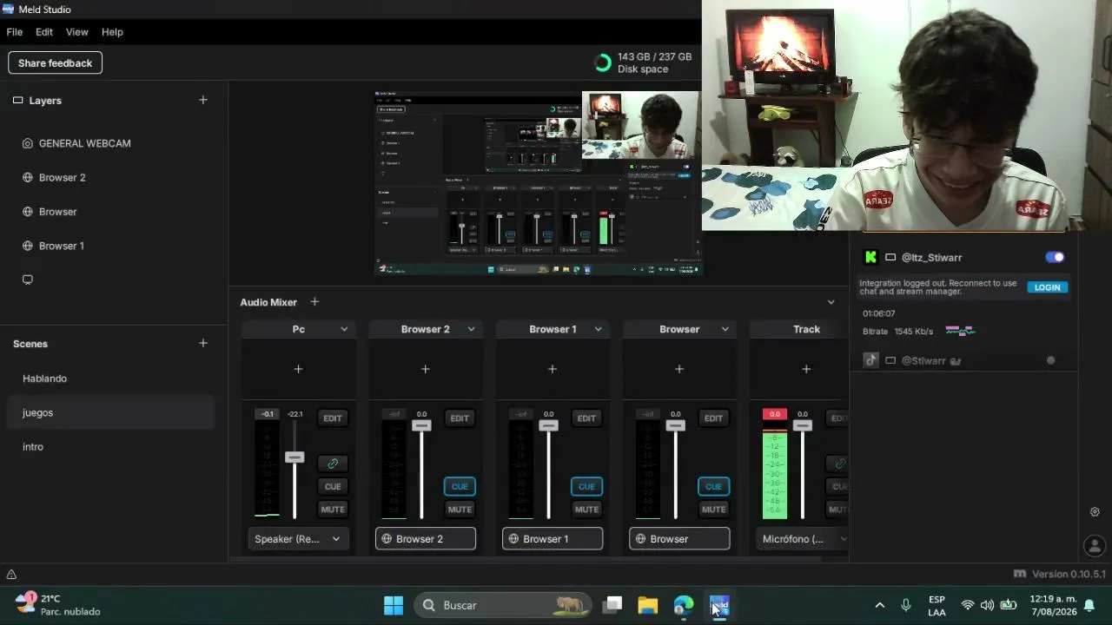Collapse the Audio Mixer panel
Viewport: 1112px width, 625px height.
point(831,302)
